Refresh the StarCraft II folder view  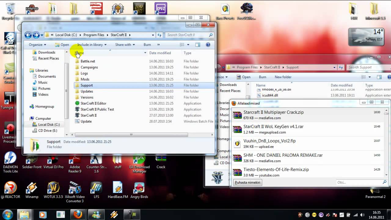click(159, 35)
